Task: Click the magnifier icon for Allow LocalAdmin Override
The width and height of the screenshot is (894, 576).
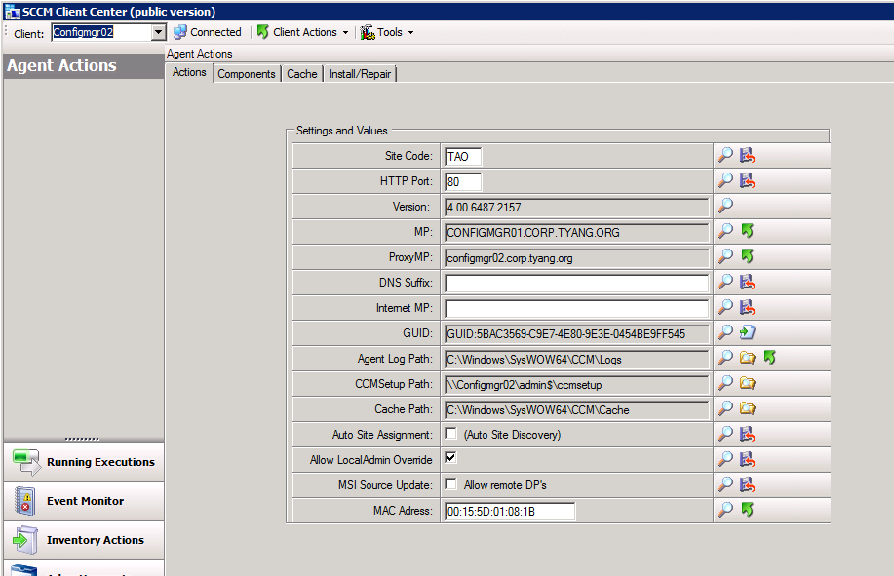Action: click(724, 459)
